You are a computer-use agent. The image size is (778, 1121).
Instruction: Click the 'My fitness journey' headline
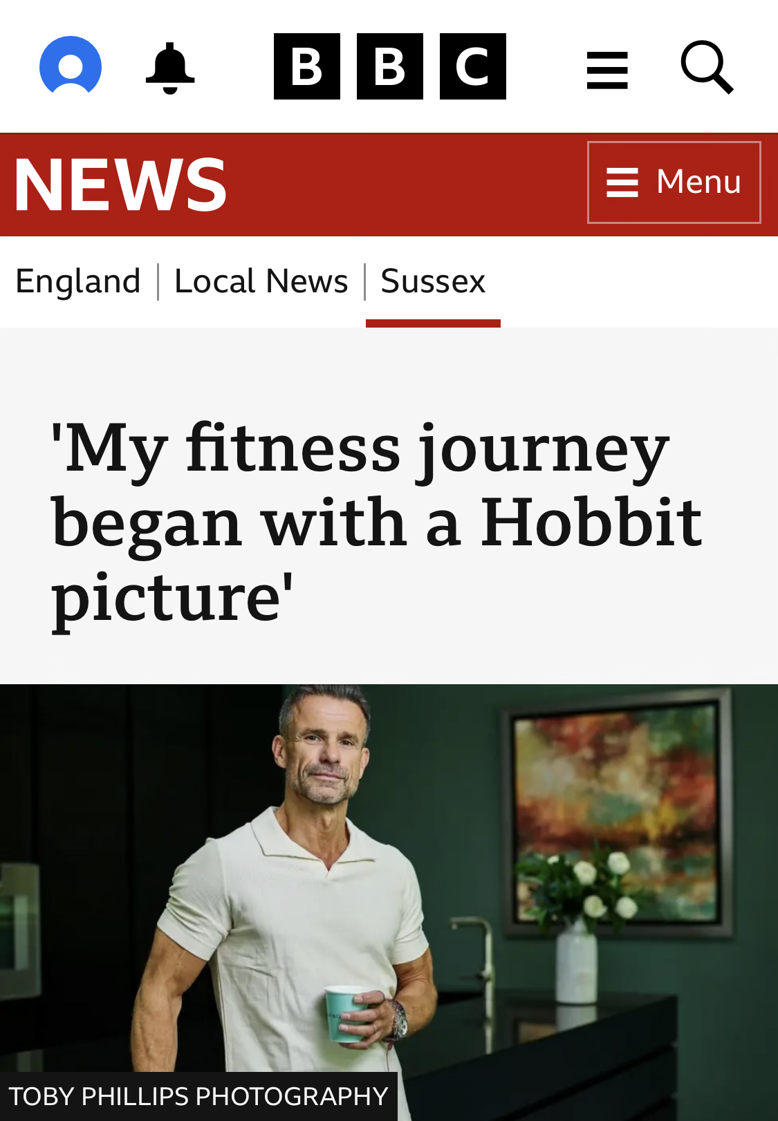click(377, 522)
